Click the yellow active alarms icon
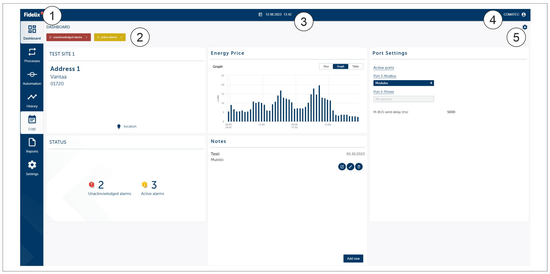 [145, 185]
